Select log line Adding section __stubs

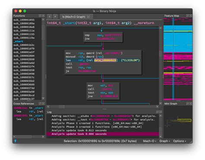tap(104, 116)
